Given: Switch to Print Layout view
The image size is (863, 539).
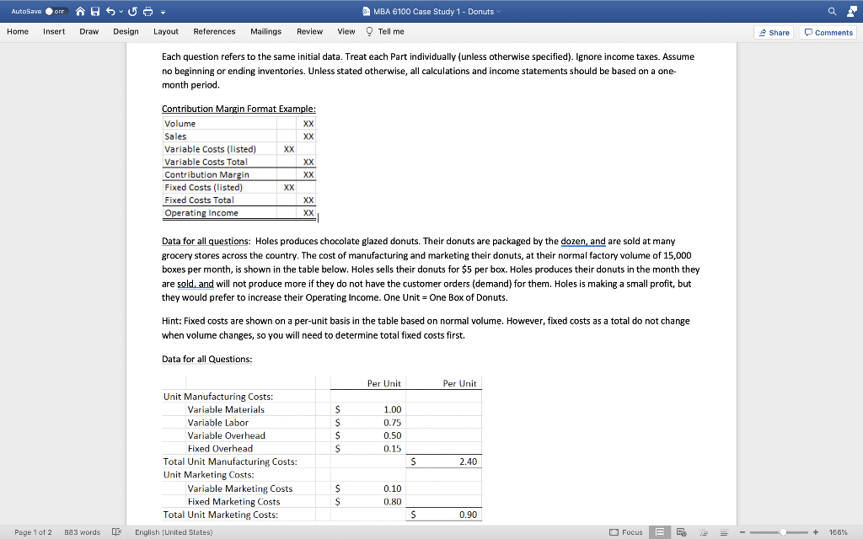Looking at the screenshot, I should point(659,532).
